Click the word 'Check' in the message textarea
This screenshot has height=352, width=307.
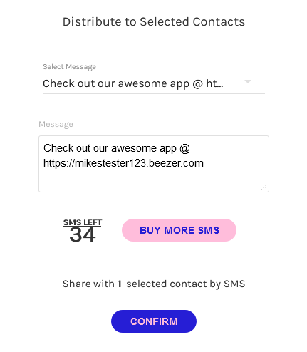click(x=55, y=148)
